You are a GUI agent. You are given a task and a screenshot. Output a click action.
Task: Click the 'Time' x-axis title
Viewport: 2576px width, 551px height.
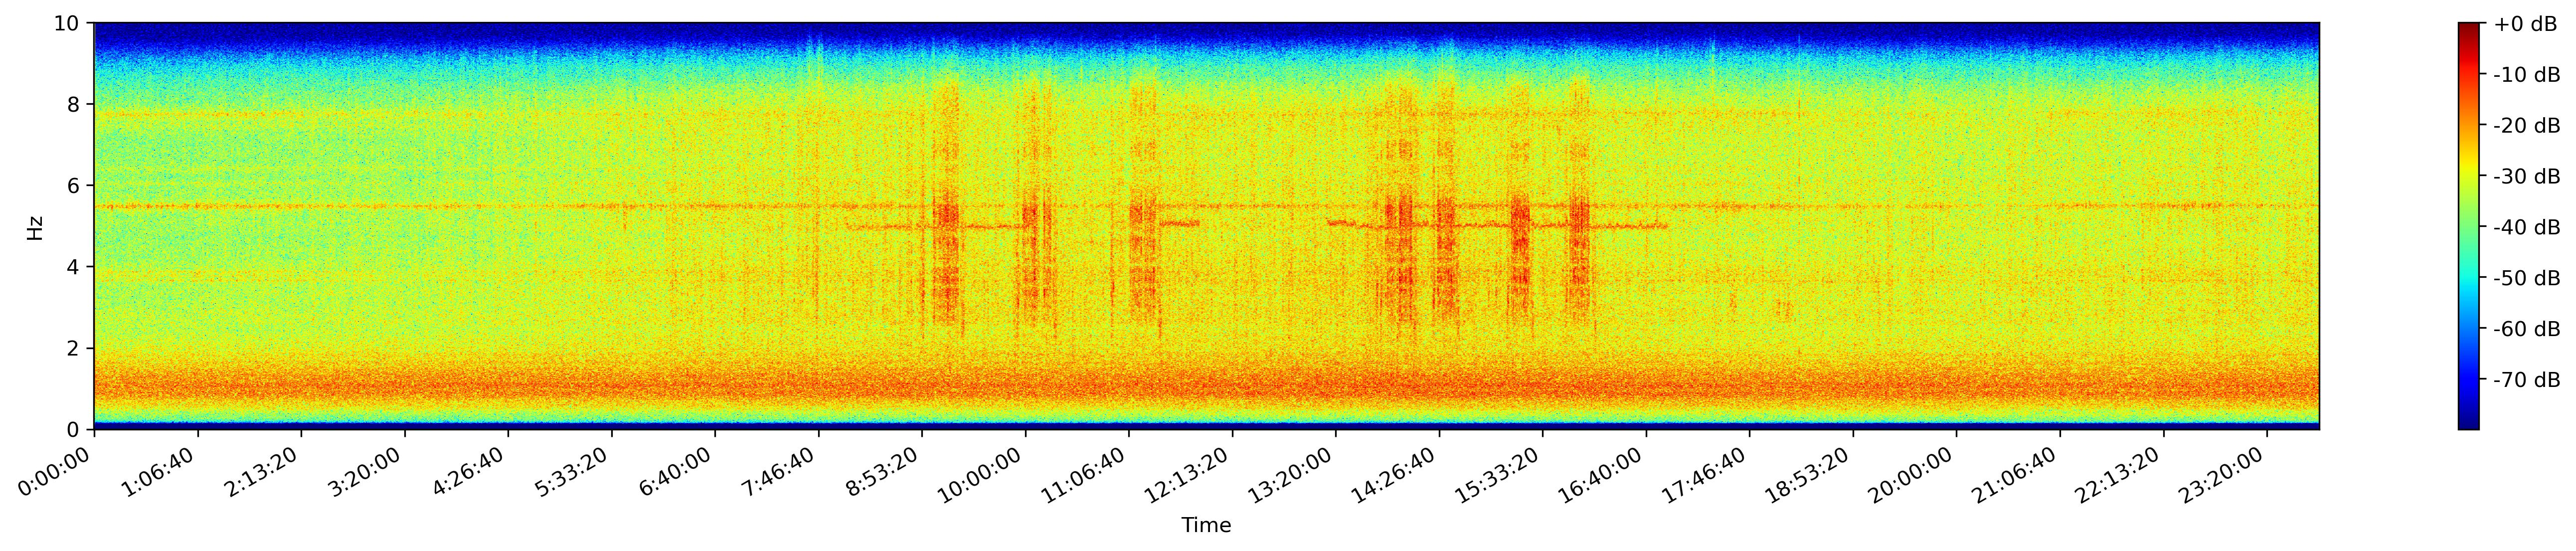[1206, 526]
